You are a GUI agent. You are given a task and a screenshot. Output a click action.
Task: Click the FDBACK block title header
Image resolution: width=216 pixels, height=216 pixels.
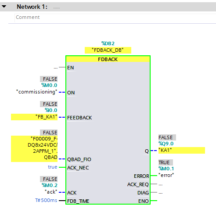(108, 59)
